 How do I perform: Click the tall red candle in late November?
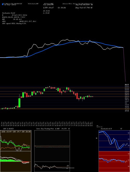pyautogui.click(x=77, y=96)
